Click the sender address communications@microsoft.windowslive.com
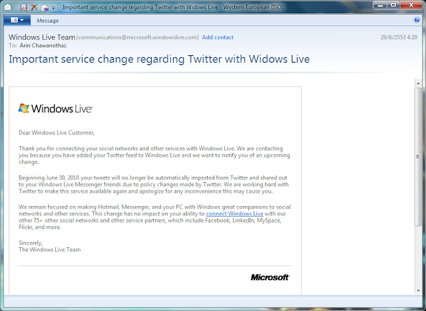 point(138,37)
